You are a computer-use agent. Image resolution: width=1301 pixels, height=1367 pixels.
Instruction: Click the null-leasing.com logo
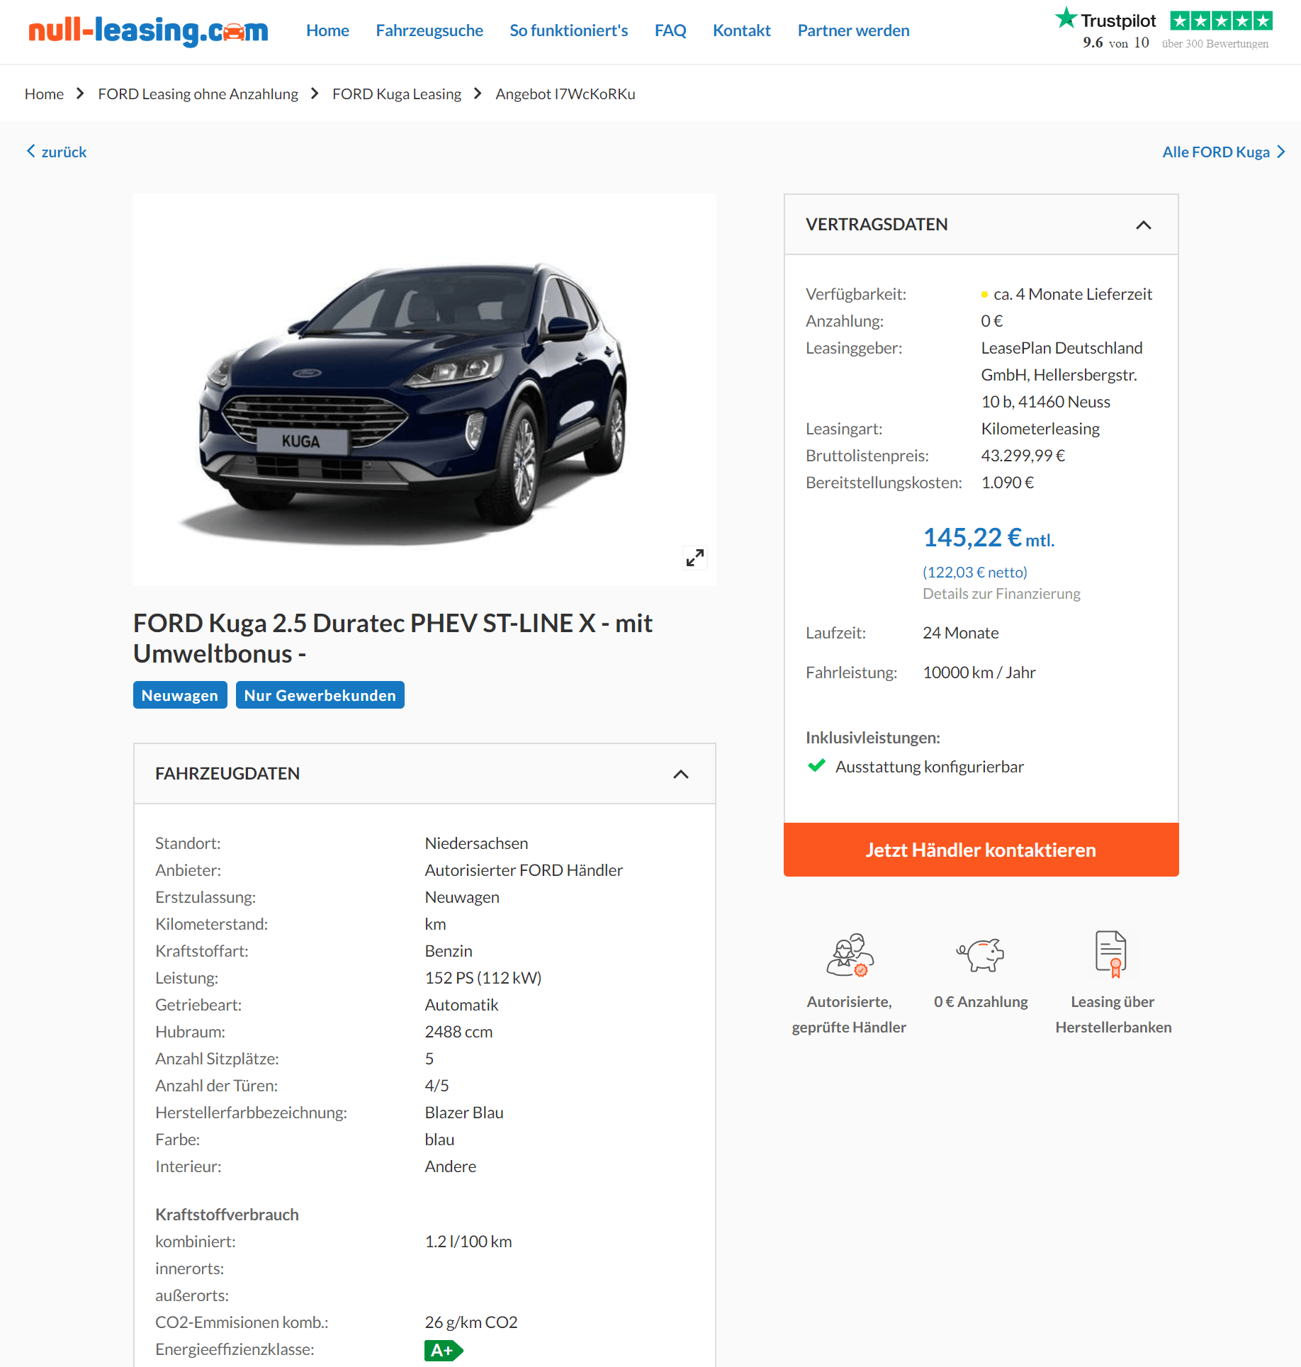(x=148, y=30)
